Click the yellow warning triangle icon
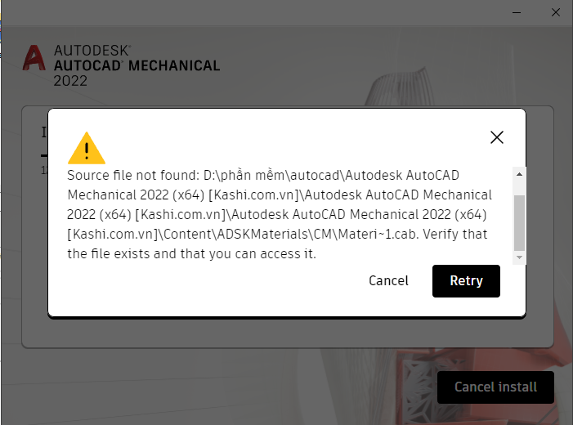The image size is (573, 425). pyautogui.click(x=87, y=148)
